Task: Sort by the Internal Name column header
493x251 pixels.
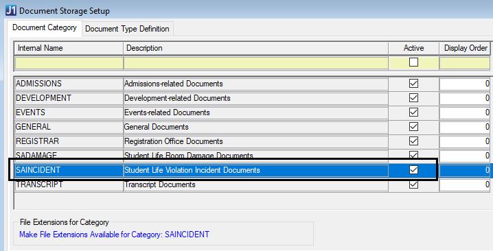Action: point(69,49)
